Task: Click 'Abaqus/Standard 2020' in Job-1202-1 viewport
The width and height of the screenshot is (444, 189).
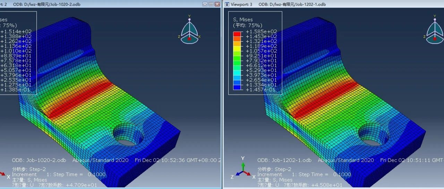Action: (346, 160)
